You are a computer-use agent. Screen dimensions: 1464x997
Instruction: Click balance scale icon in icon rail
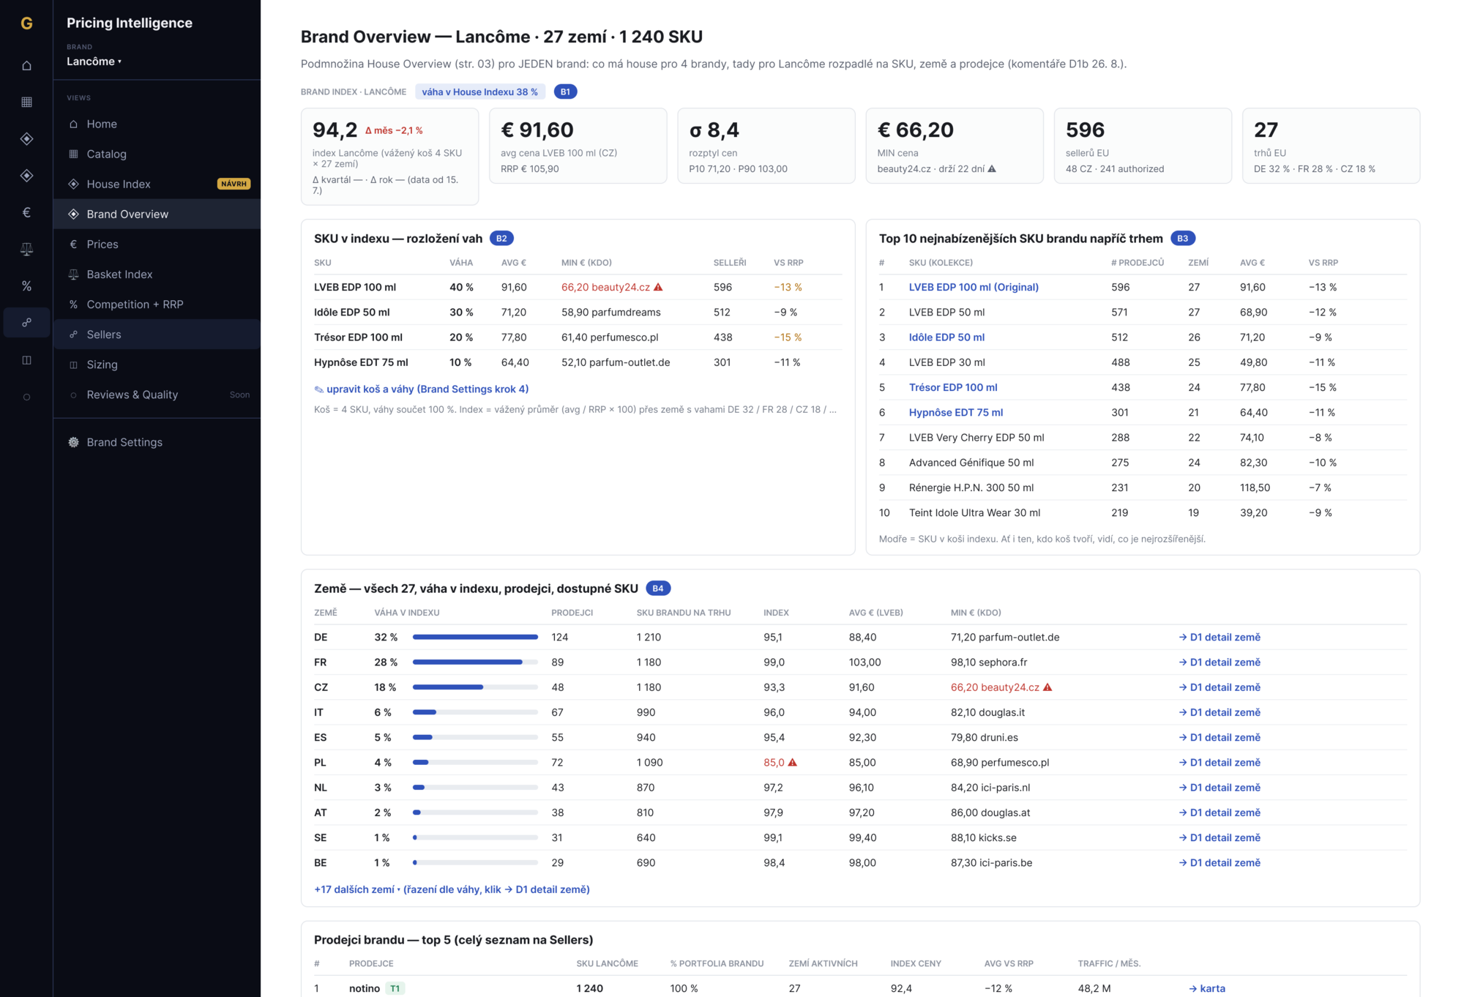26,249
